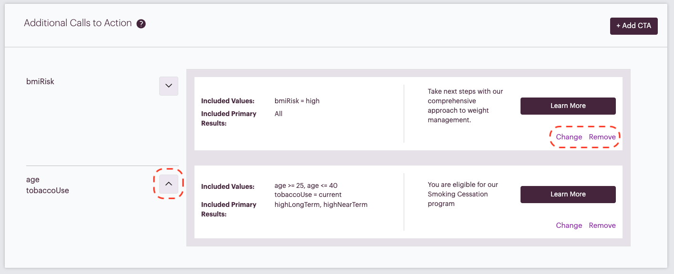Click highLongTerm, highNearTerm primary results text
The height and width of the screenshot is (274, 674).
click(x=321, y=205)
